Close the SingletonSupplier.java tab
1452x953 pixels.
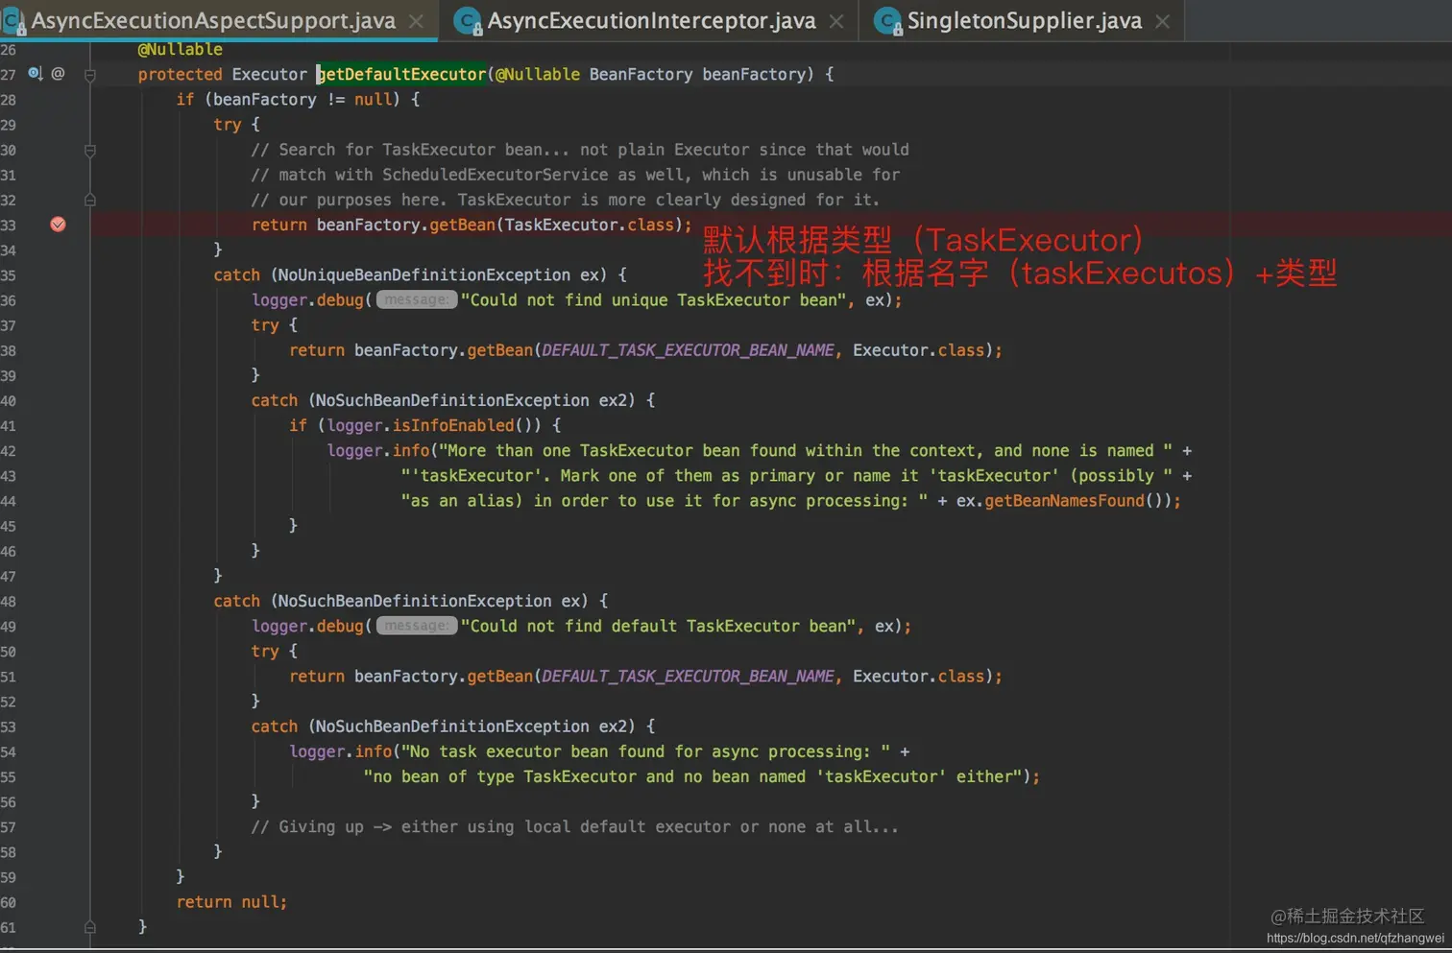[x=1162, y=21]
